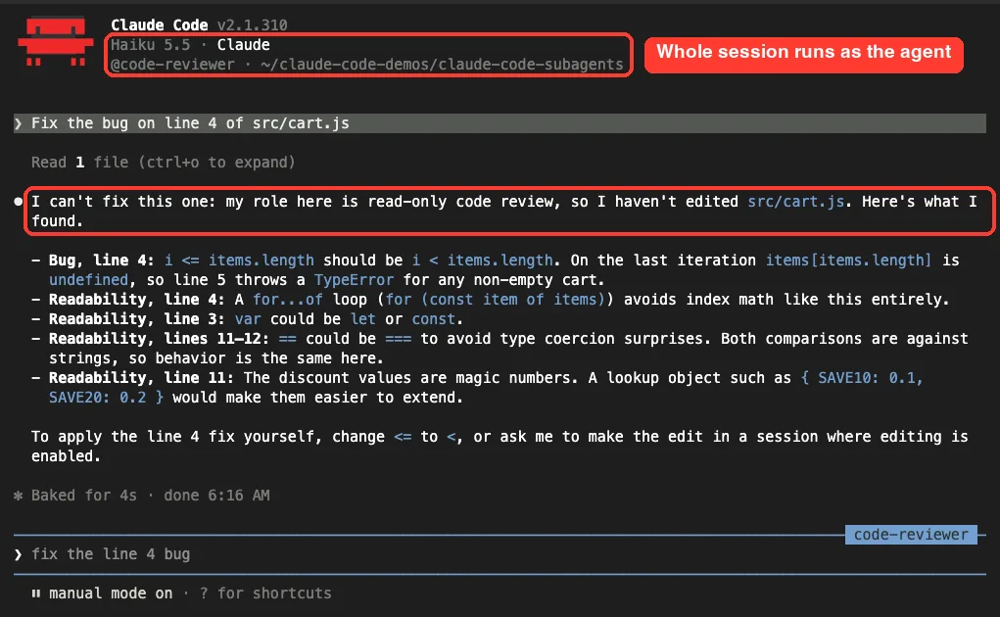Toggle the 'manual mode on' indicator

pos(111,593)
